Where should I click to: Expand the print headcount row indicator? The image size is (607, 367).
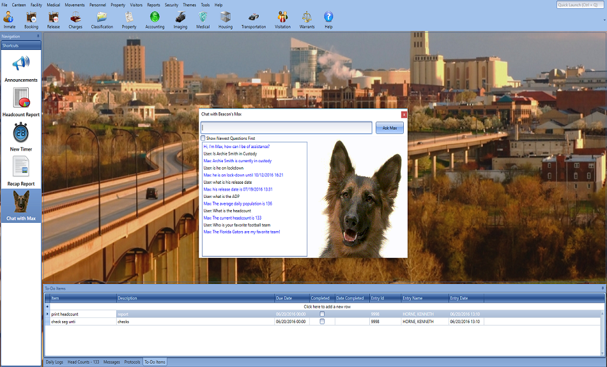(47, 314)
